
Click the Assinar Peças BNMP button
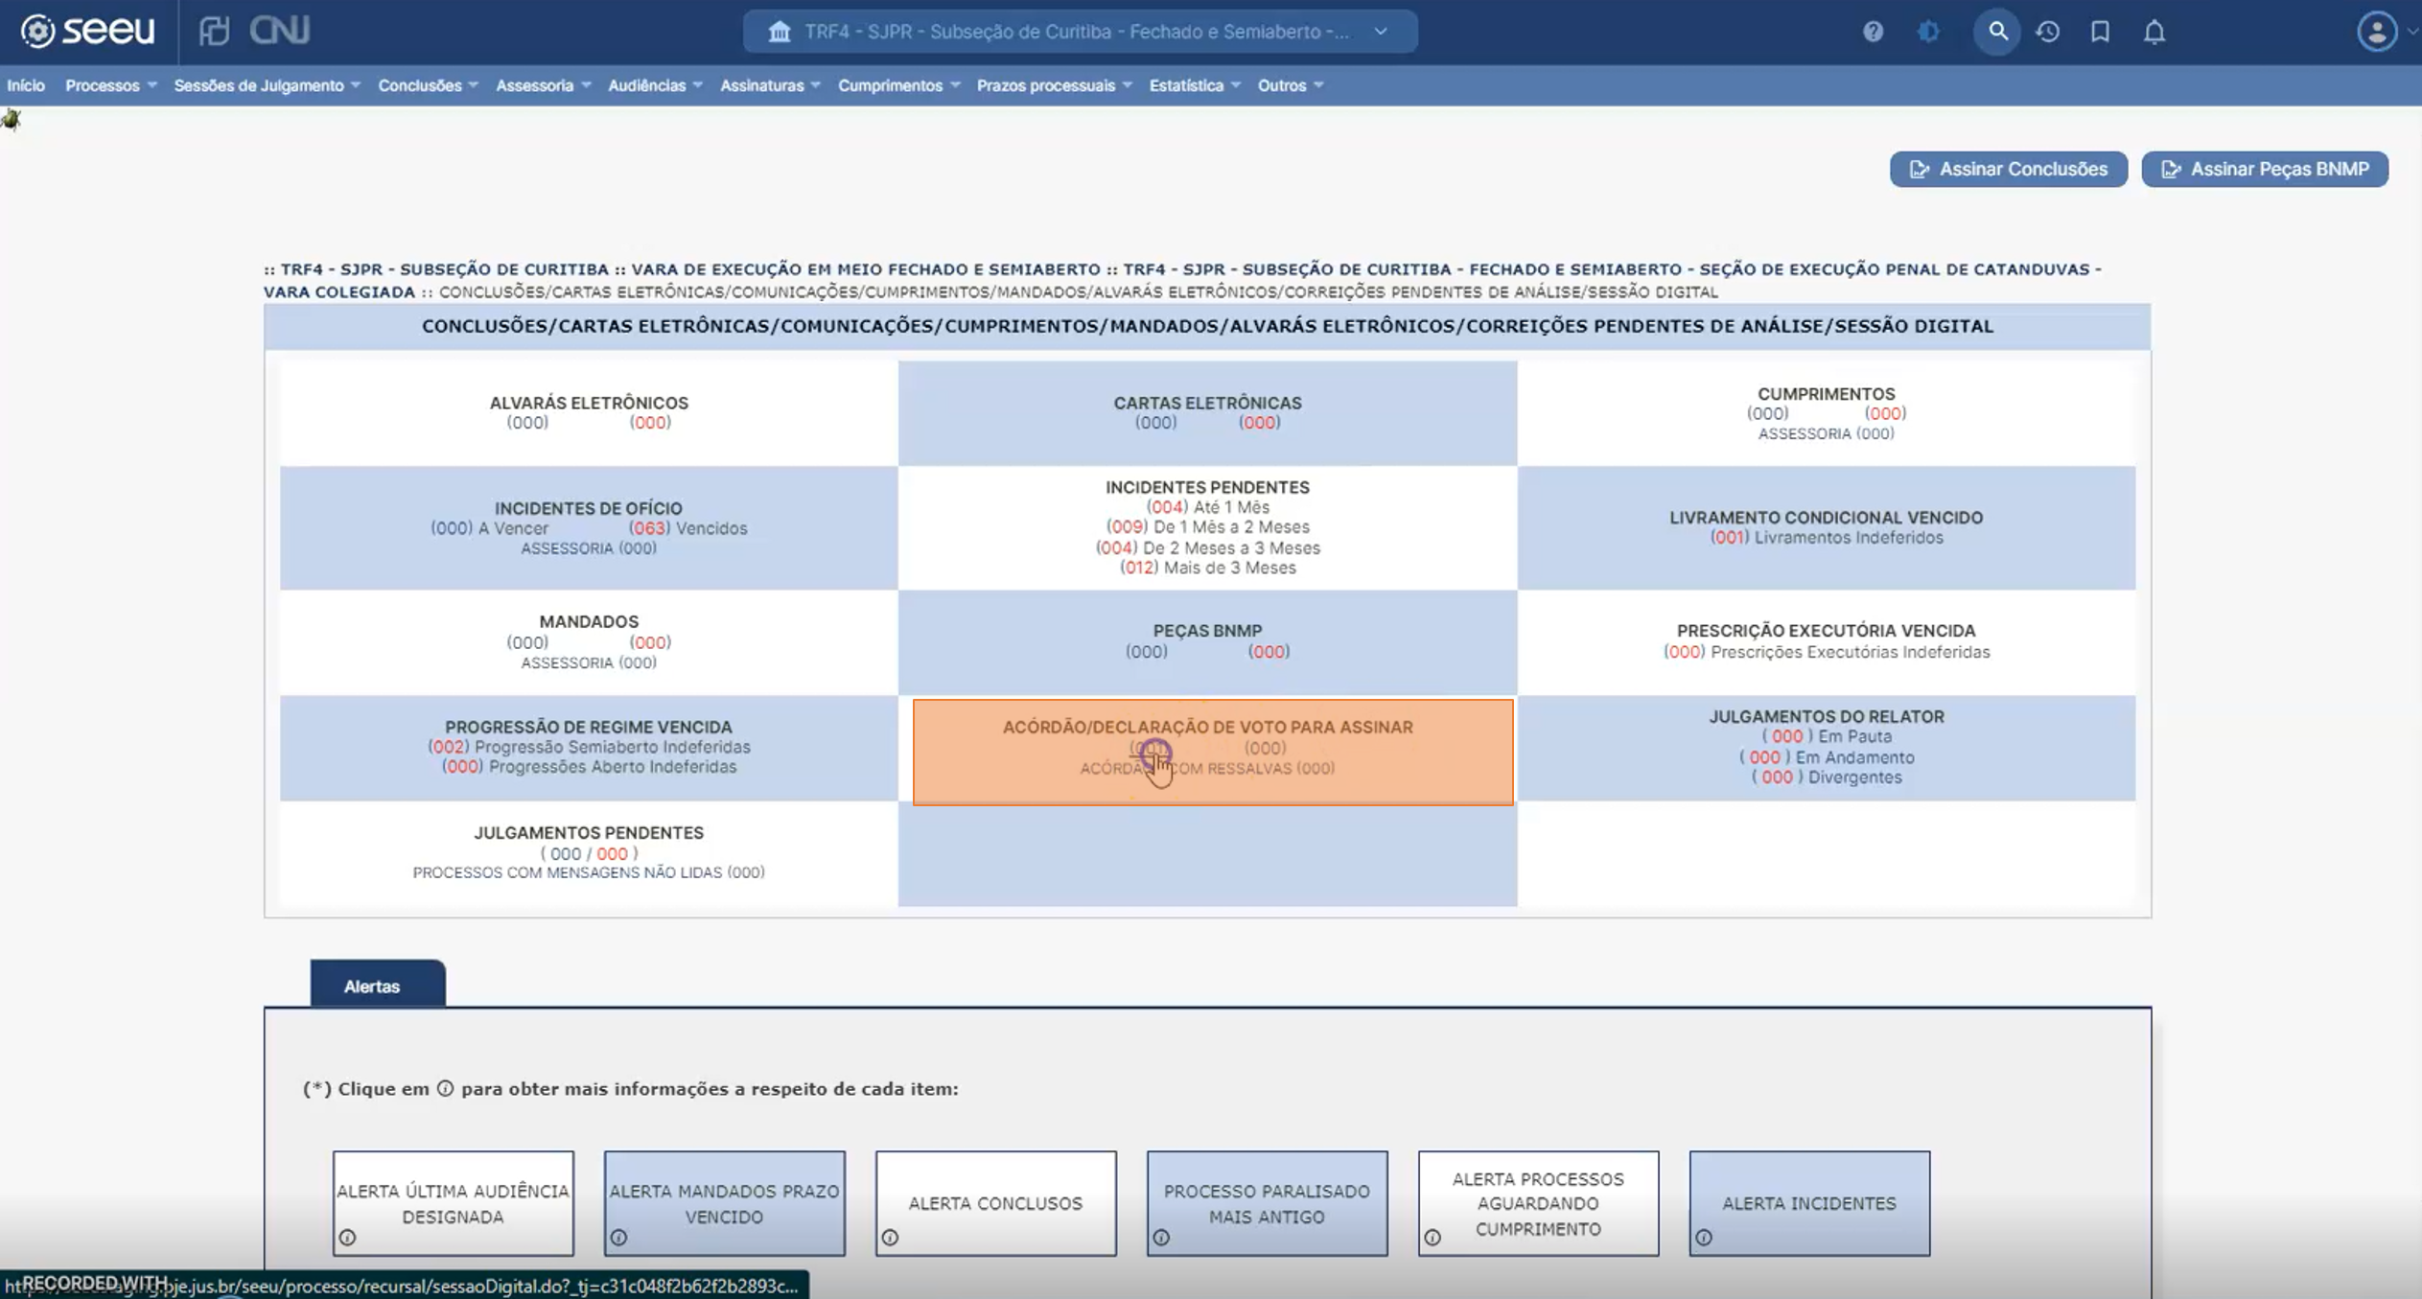pos(2265,170)
